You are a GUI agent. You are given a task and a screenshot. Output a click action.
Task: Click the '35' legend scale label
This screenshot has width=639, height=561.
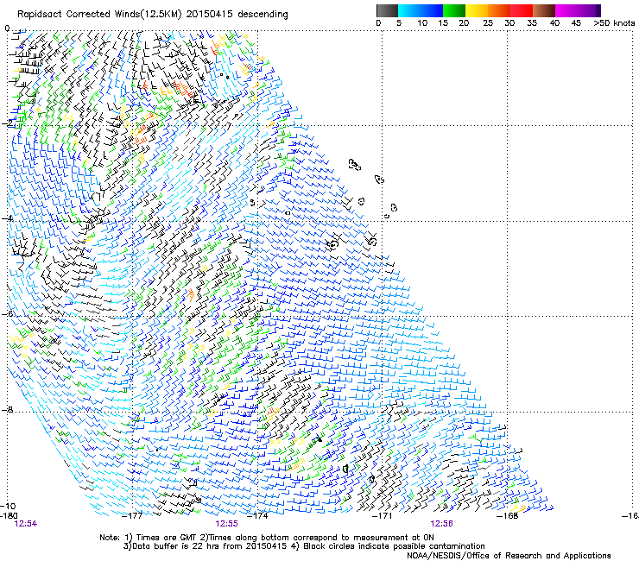click(532, 23)
